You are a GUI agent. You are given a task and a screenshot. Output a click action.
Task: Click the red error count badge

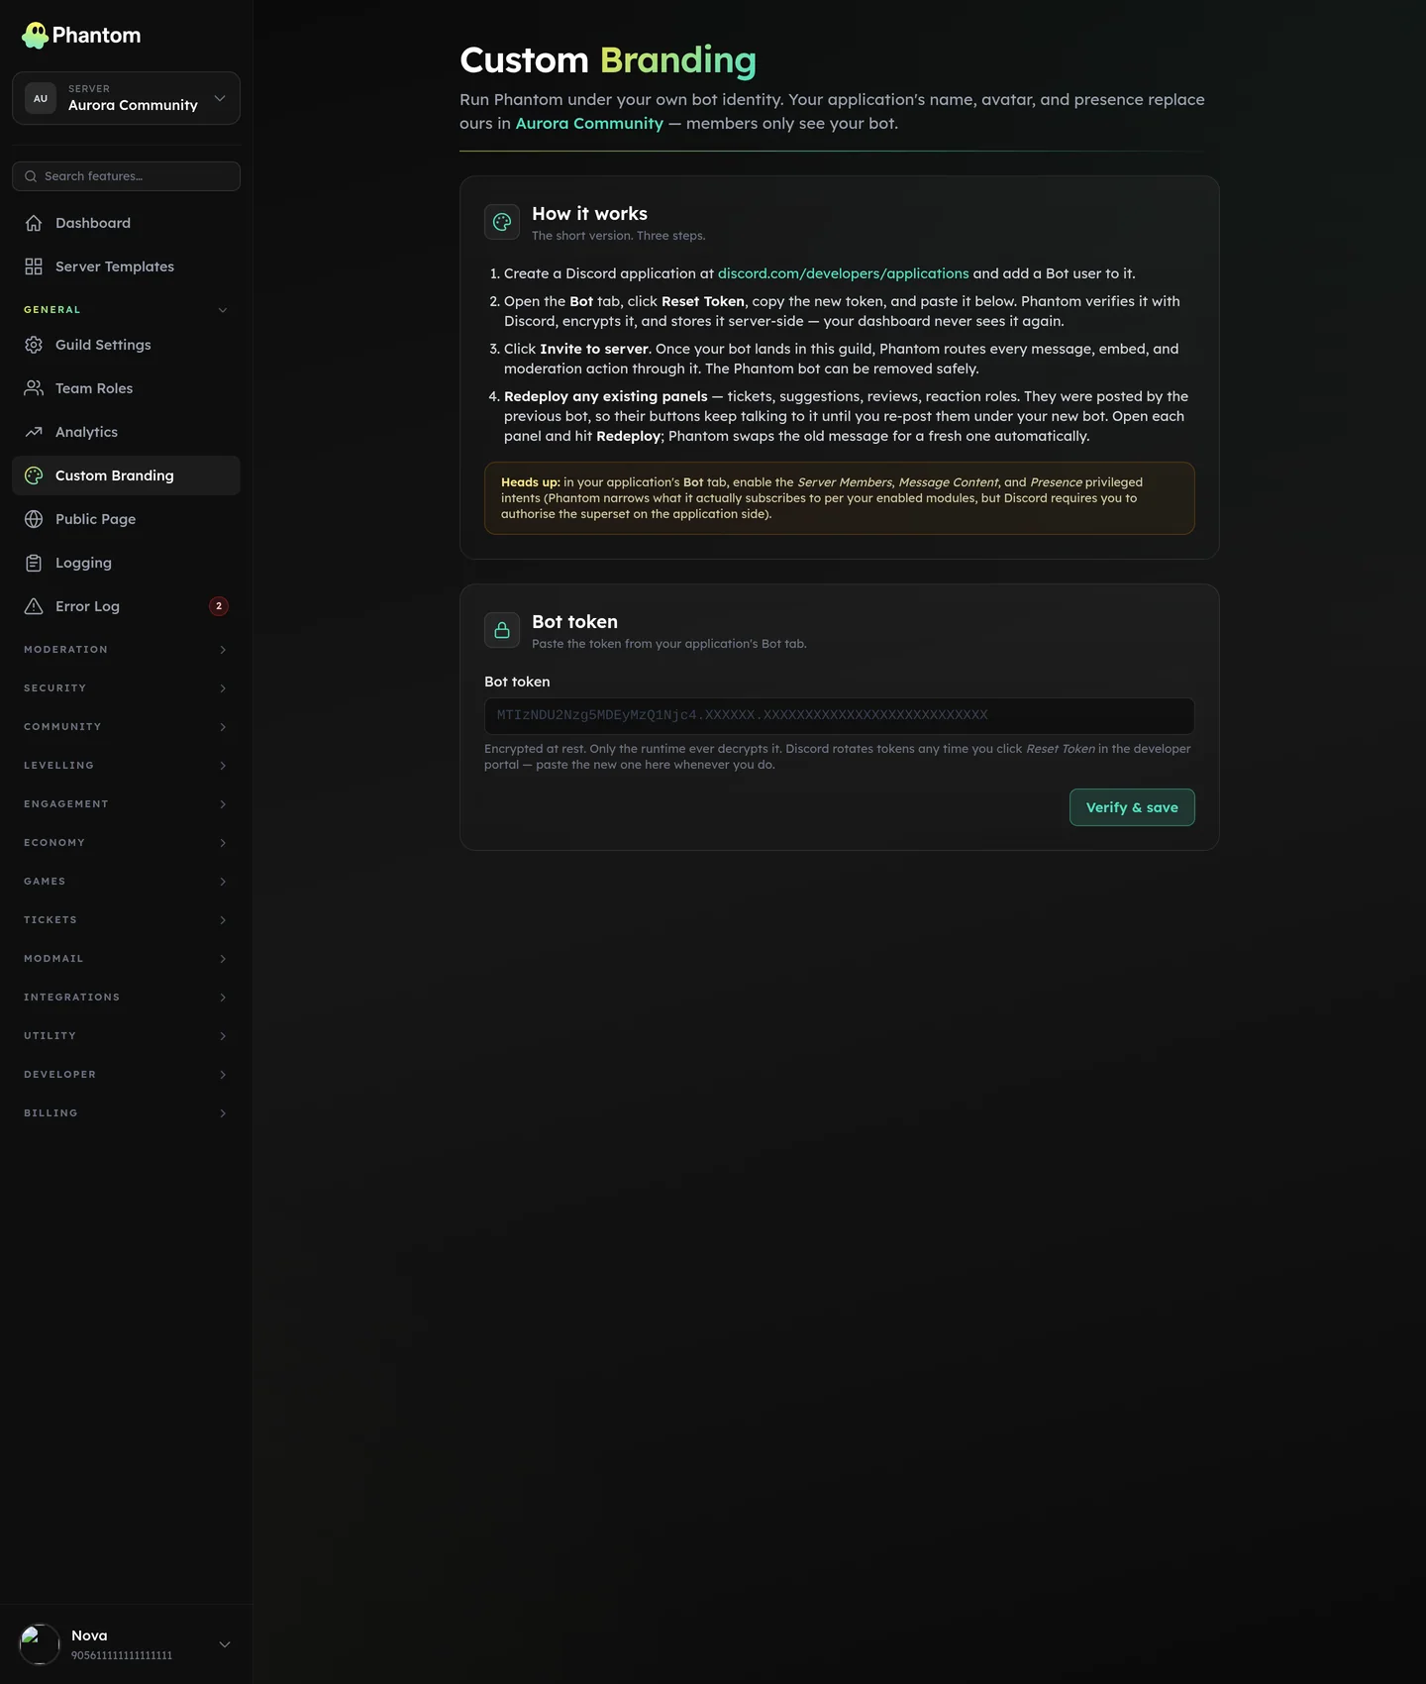tap(219, 606)
